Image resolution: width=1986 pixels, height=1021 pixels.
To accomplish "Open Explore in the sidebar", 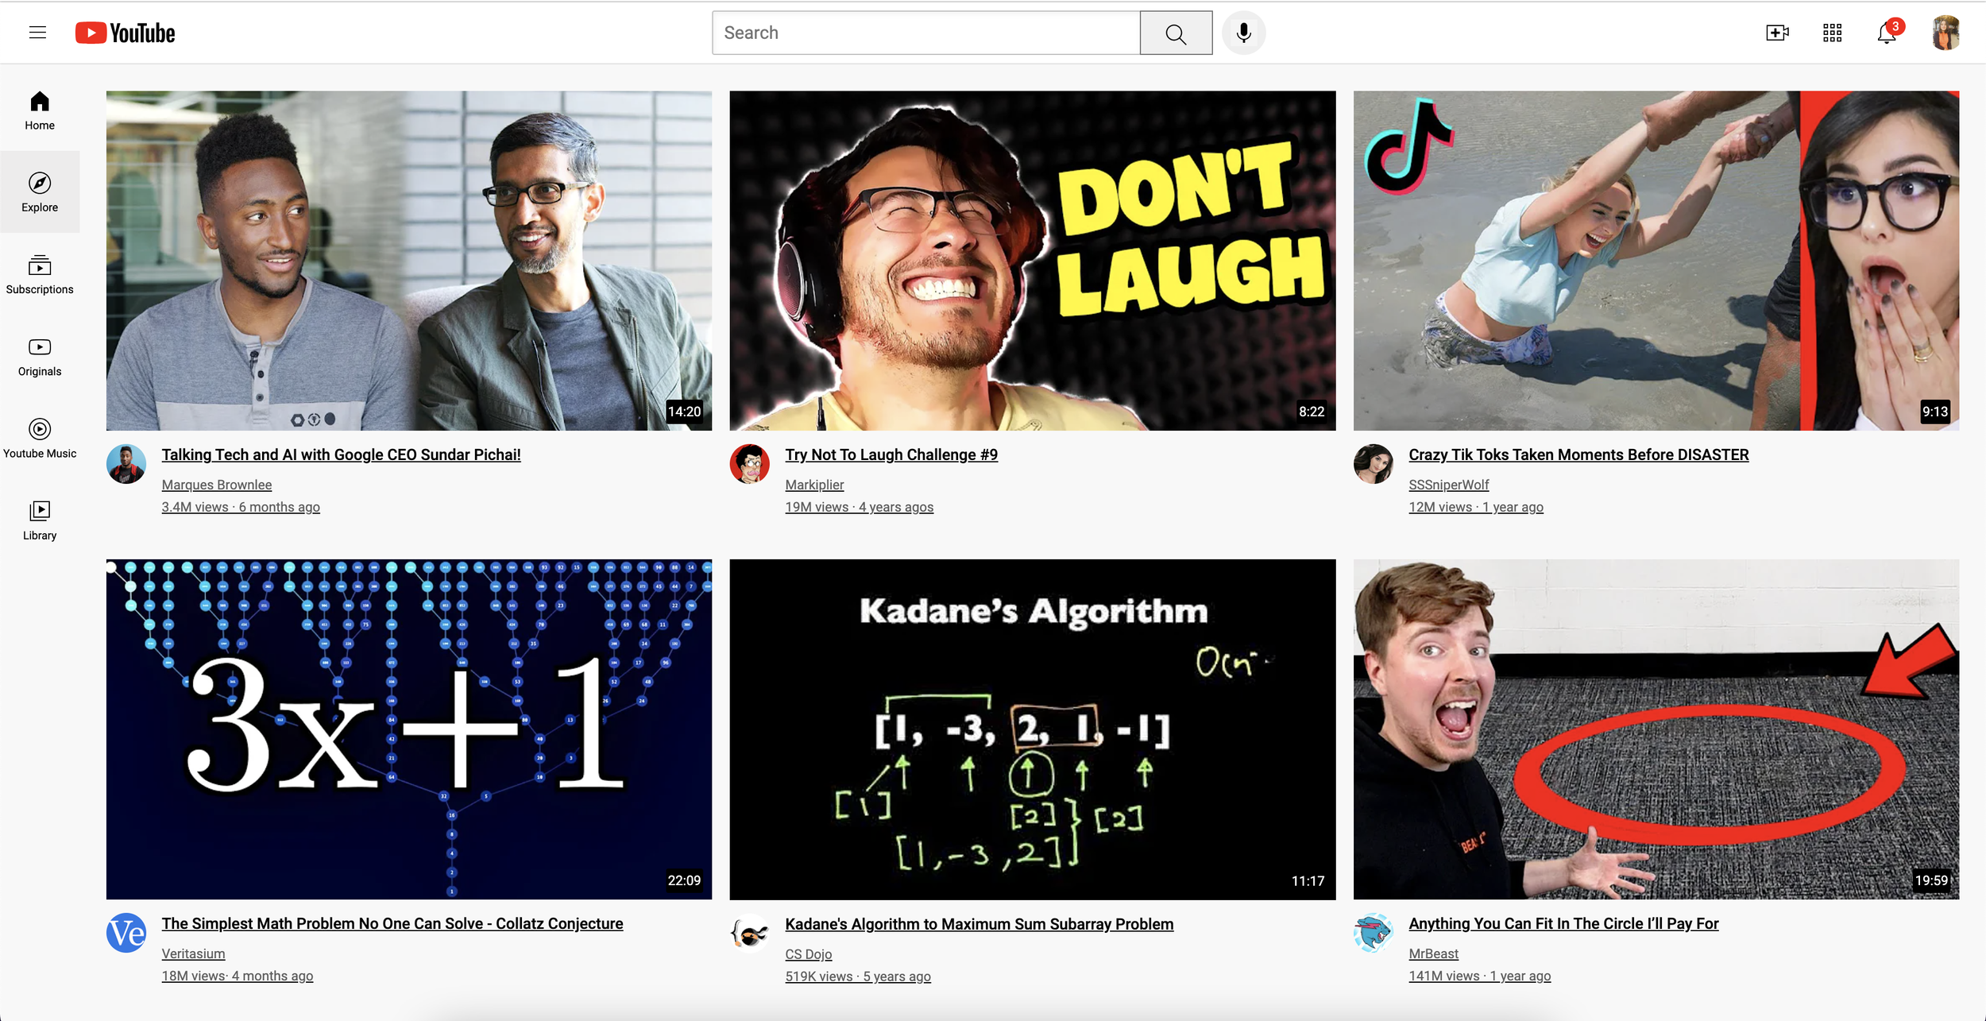I will (40, 192).
